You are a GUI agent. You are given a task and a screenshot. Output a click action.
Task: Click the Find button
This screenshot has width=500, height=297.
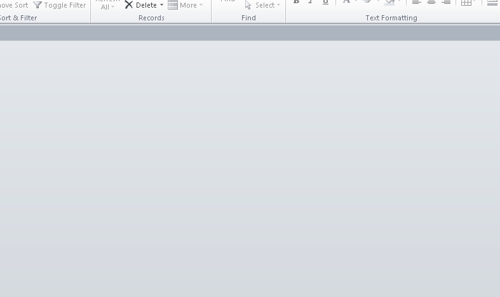click(x=227, y=2)
